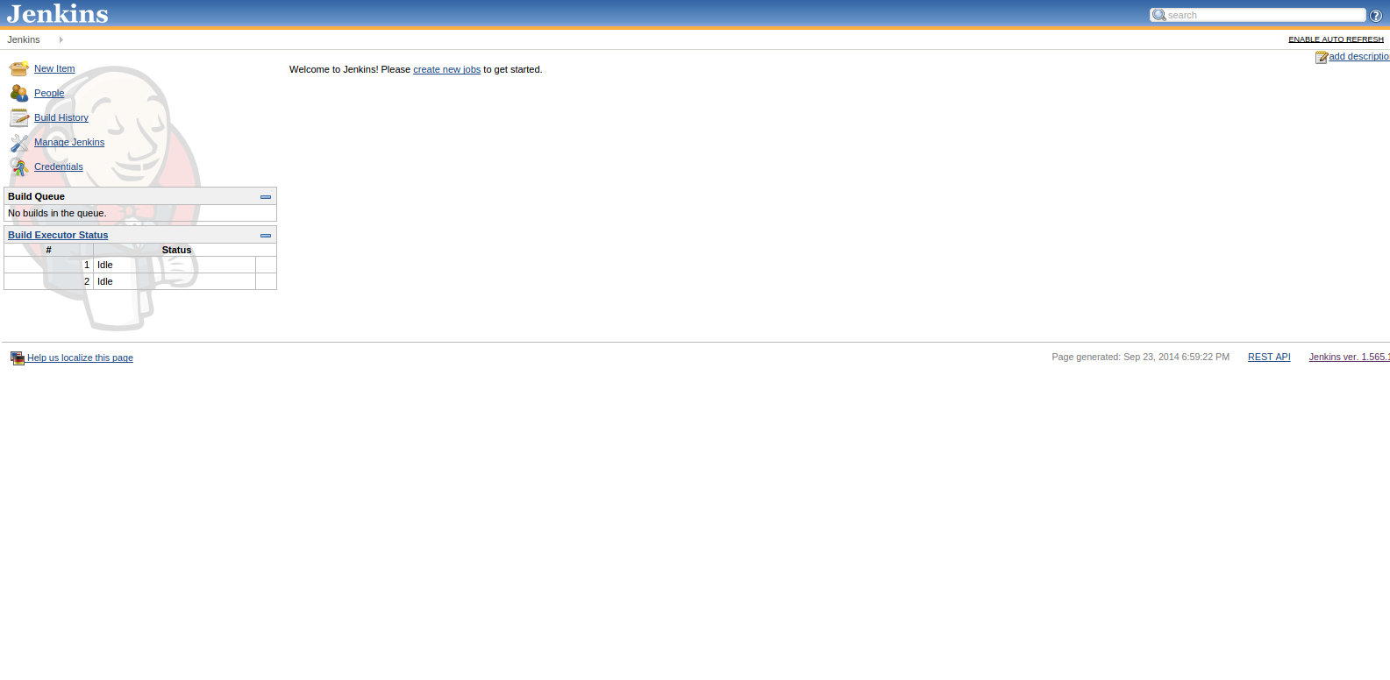Image resolution: width=1390 pixels, height=680 pixels.
Task: Click executor 2 Idle status cell
Action: pos(175,281)
